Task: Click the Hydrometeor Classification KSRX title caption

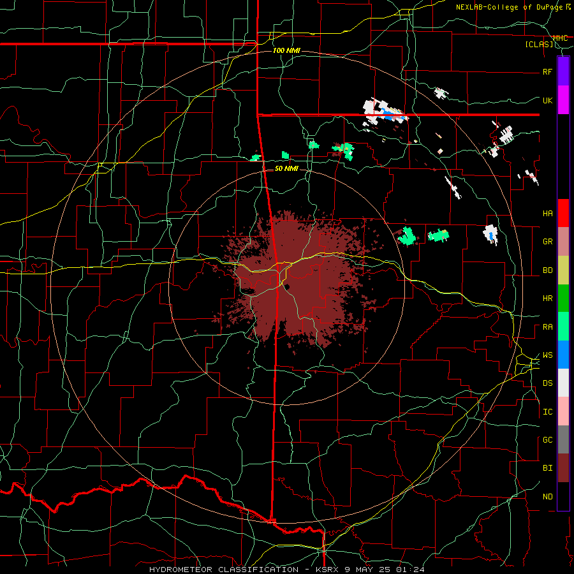Action: 287,570
